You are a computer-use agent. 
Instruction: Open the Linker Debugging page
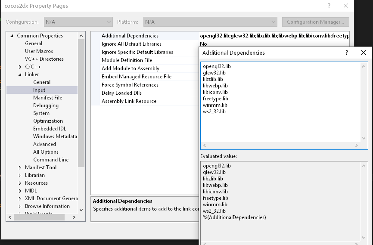(46, 105)
